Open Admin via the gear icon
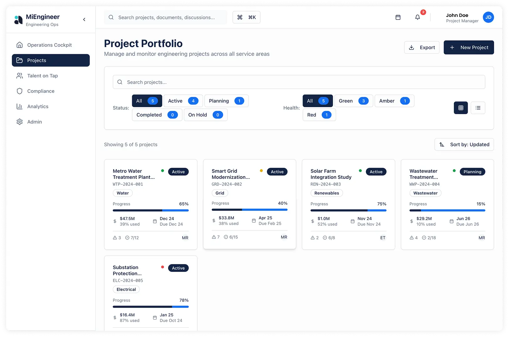Viewport: 509px width, 337px height. (x=19, y=122)
